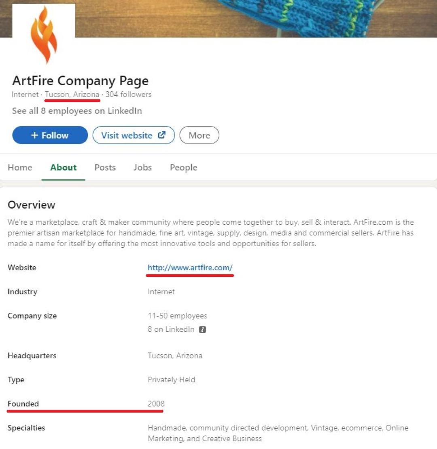The height and width of the screenshot is (449, 437).
Task: Click the "11-50 employees" company size
Action: [177, 316]
